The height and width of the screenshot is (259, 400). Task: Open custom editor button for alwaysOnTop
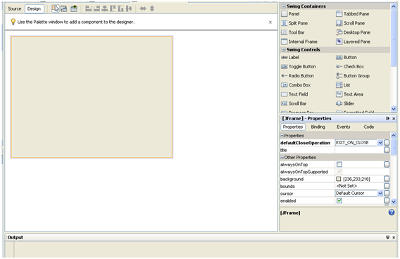387,165
